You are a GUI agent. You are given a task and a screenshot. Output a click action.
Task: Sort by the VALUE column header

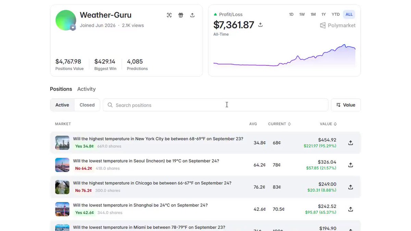[x=328, y=124]
